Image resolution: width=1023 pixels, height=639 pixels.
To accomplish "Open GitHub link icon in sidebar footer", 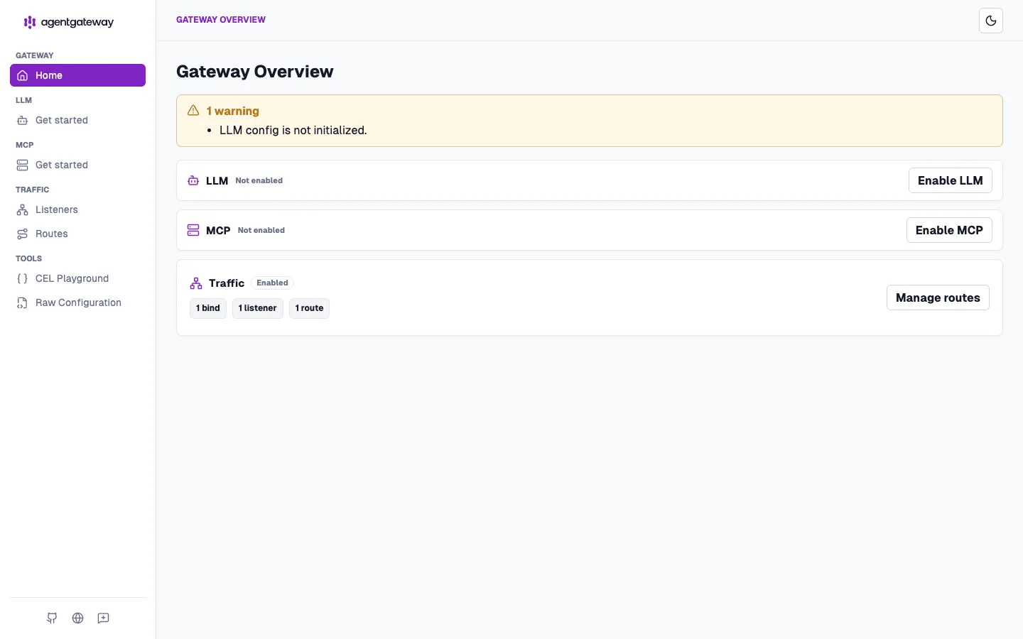I will tap(52, 618).
